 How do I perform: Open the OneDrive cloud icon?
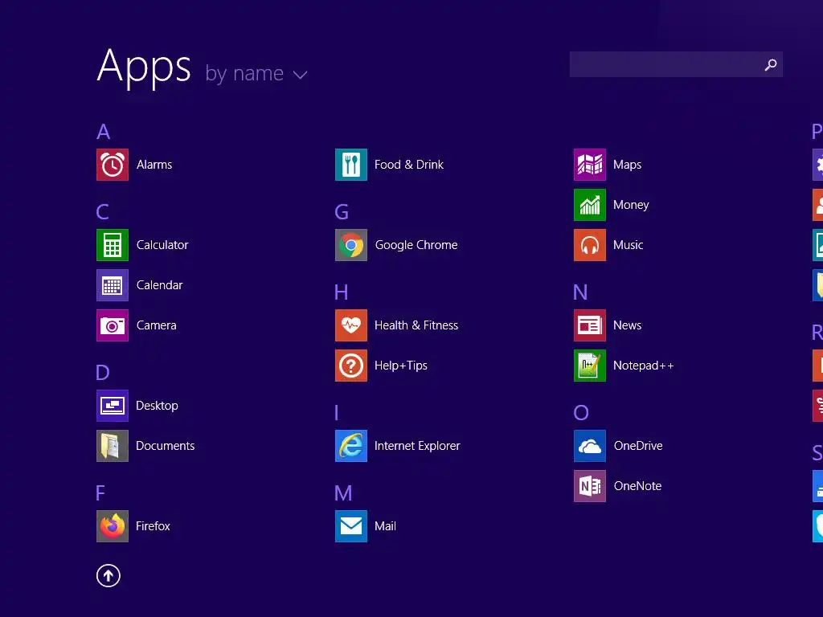(590, 446)
